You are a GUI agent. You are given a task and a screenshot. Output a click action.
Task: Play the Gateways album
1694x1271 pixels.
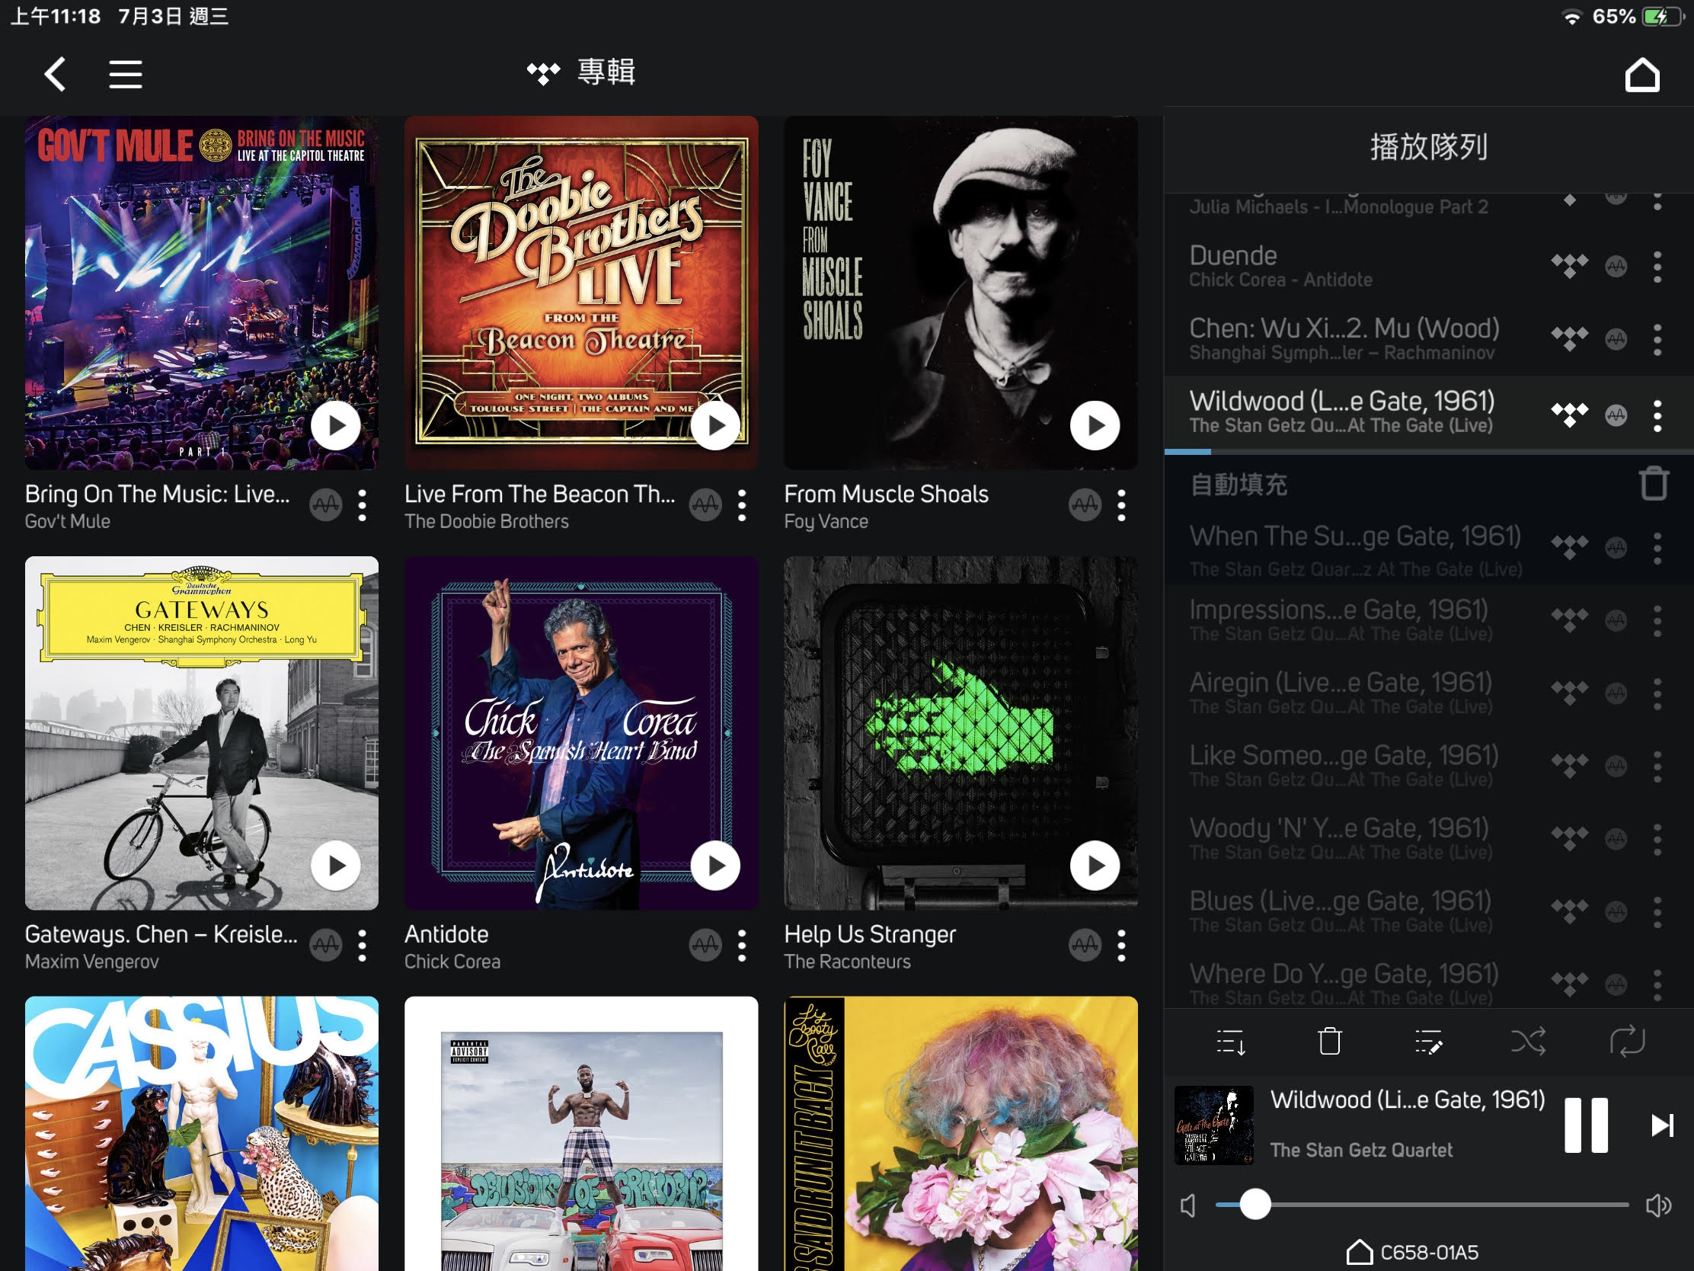335,866
